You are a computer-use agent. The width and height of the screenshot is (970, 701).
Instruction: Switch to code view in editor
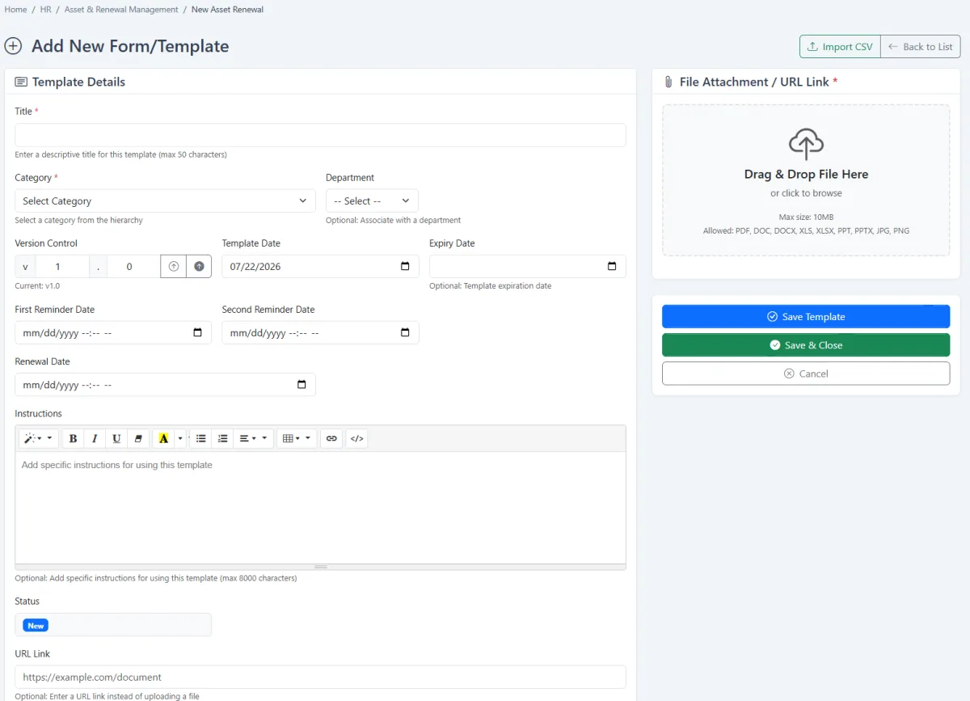356,438
